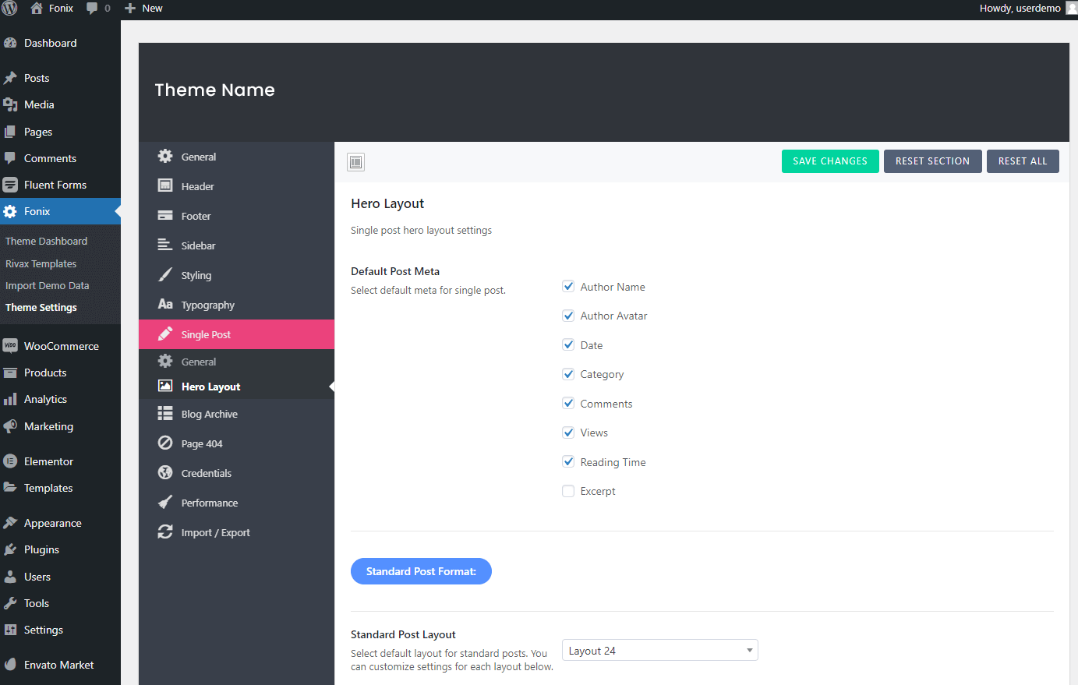This screenshot has width=1078, height=685.
Task: Click the Page 404 prohibition icon
Action: (165, 443)
